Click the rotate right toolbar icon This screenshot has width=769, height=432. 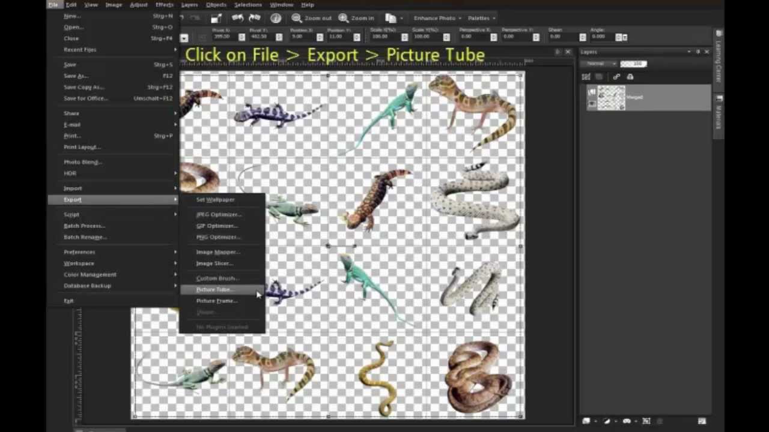click(255, 18)
